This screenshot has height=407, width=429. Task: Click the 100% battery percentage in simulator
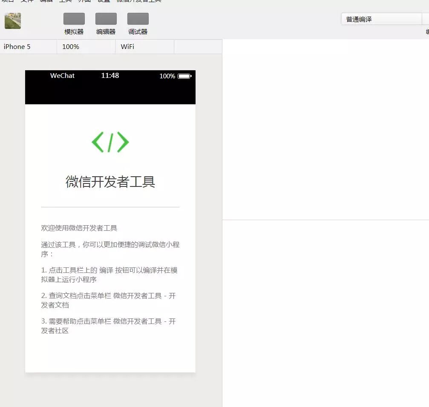tap(167, 76)
